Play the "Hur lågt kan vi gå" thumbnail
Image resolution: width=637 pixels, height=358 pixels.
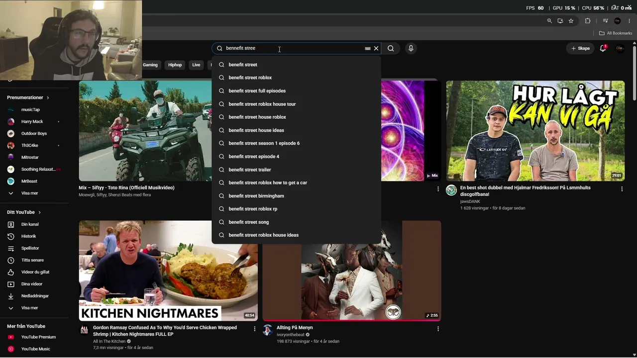pos(535,131)
